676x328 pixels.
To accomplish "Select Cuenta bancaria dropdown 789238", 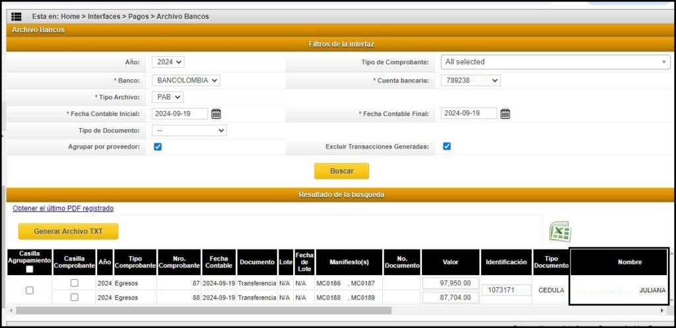I will pyautogui.click(x=470, y=81).
